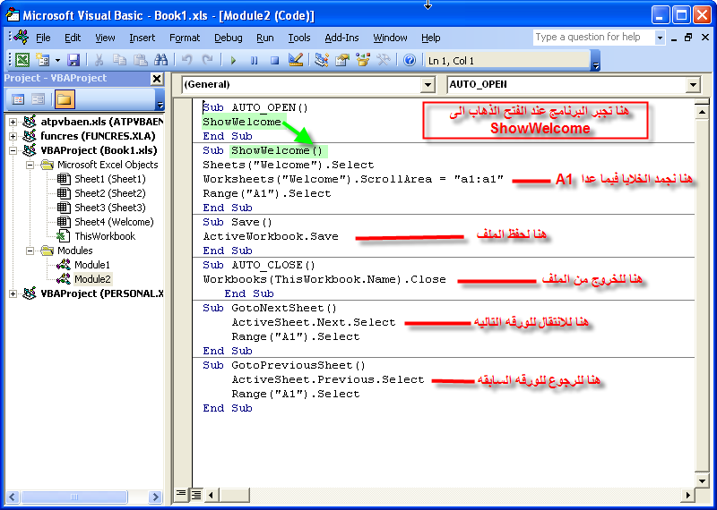Select Module1 in the project tree

92,265
